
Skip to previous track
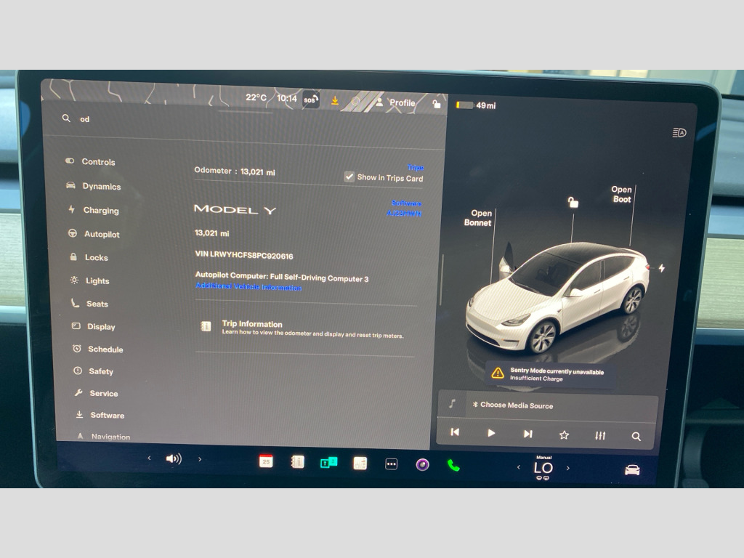[x=455, y=432]
